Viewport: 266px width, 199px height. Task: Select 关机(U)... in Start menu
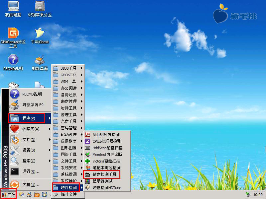pos(30,185)
